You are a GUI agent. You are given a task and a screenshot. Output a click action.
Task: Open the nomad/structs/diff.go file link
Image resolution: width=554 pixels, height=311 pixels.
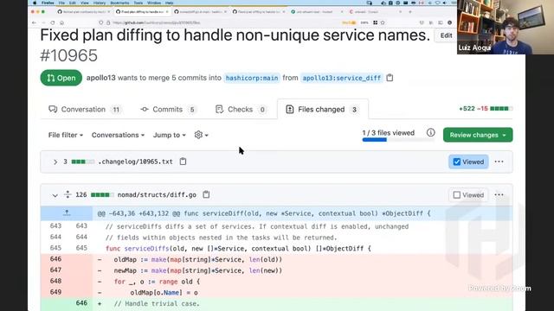[x=157, y=194]
